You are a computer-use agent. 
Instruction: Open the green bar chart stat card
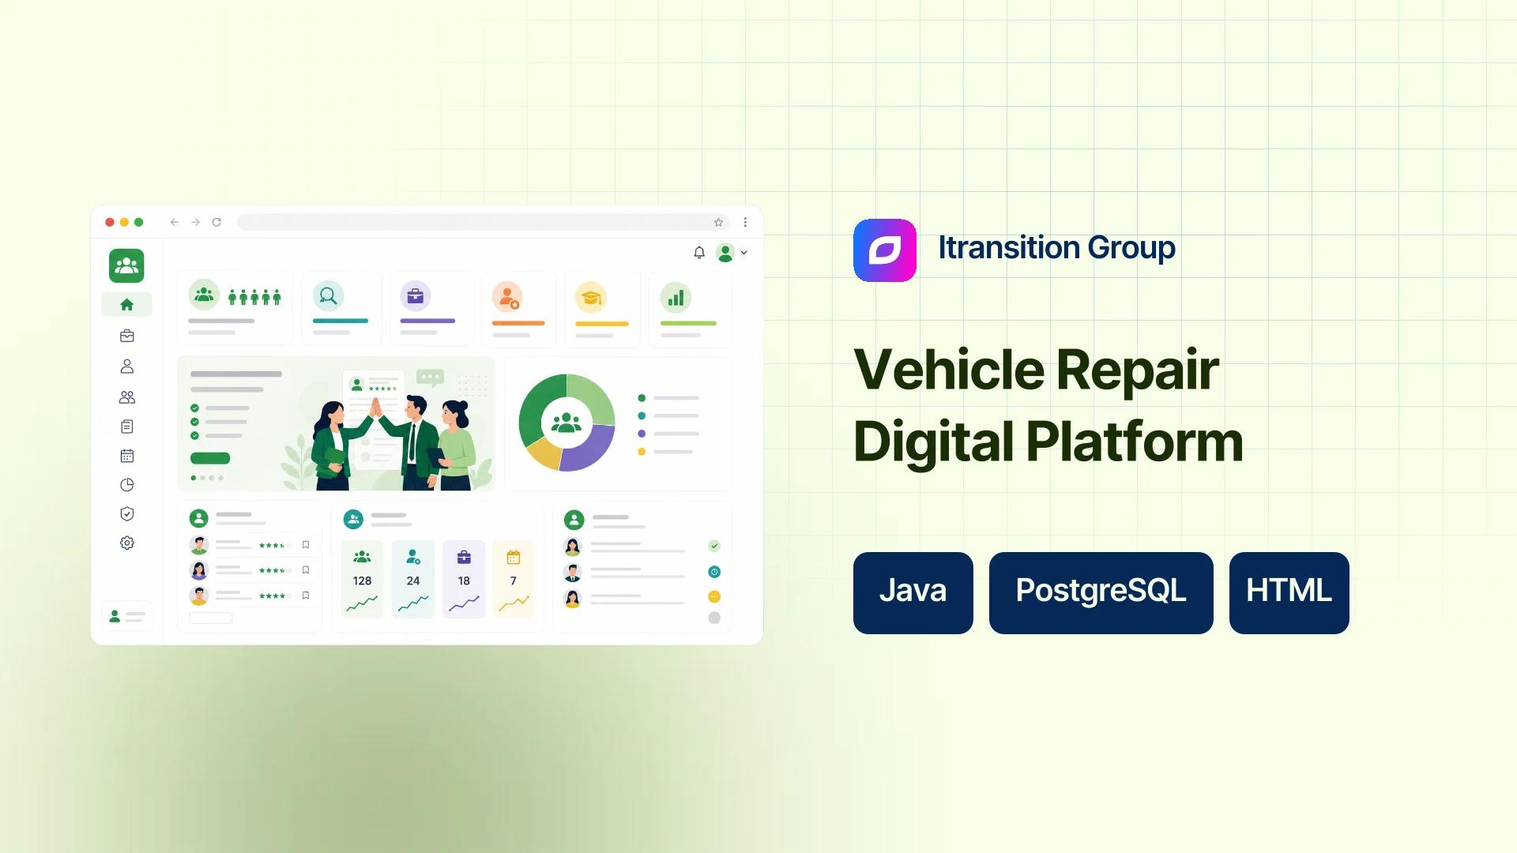coord(690,310)
